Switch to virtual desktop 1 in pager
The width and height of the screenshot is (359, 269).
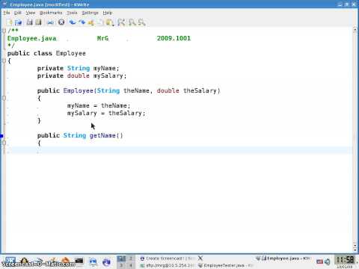(121, 259)
